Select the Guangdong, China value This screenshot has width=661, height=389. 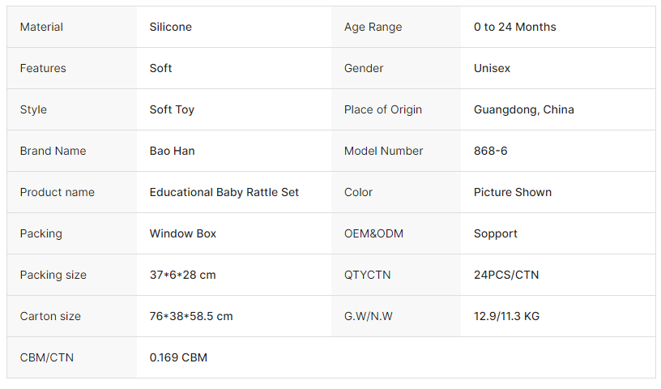(524, 109)
